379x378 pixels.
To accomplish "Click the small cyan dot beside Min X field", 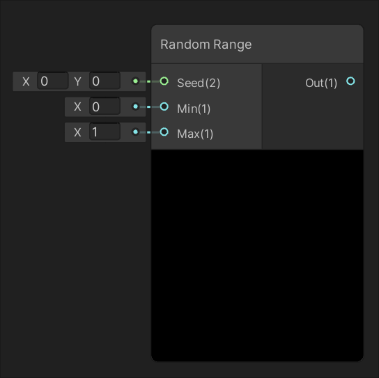I will 136,107.
